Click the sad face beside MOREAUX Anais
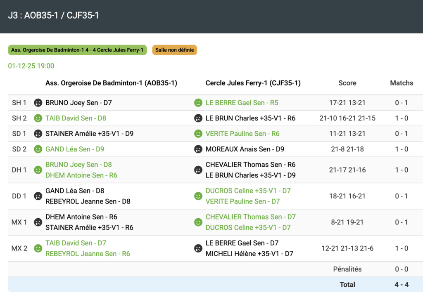This screenshot has width=423, height=295. (198, 149)
